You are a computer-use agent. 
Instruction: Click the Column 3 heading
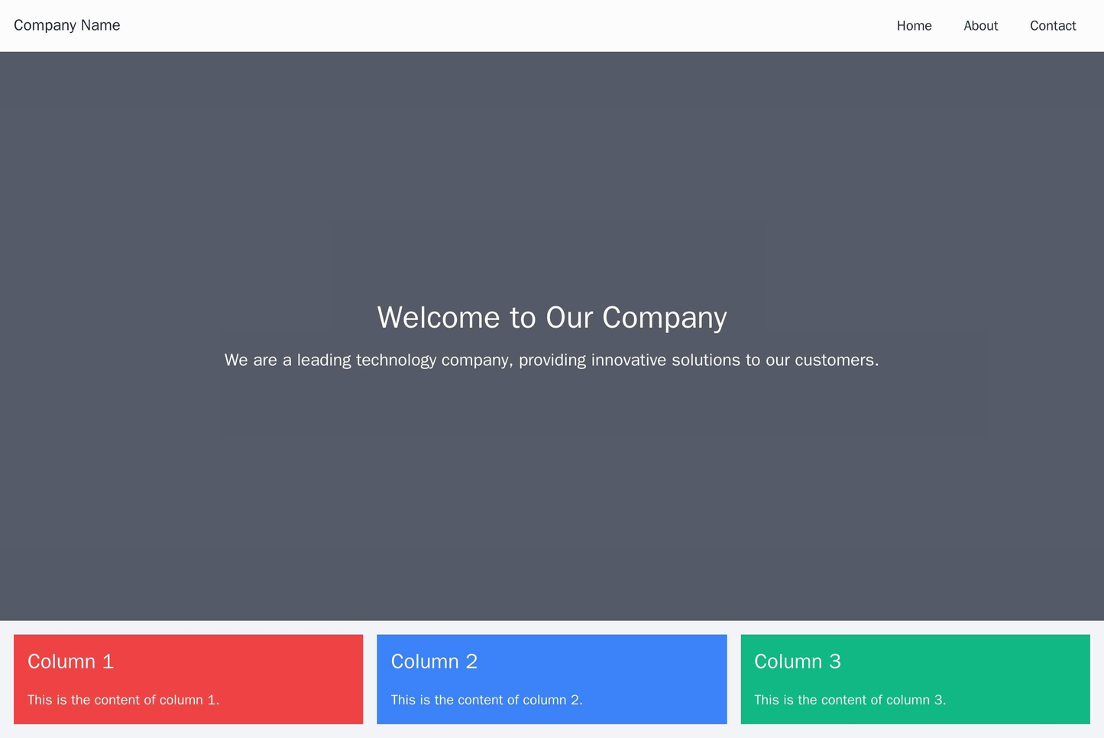(x=798, y=661)
